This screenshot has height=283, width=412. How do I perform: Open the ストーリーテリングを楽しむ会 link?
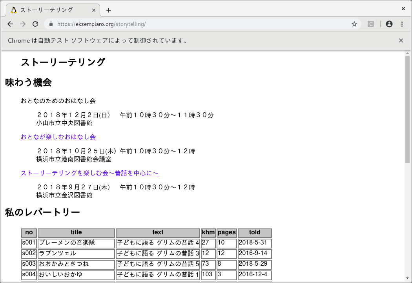click(89, 173)
